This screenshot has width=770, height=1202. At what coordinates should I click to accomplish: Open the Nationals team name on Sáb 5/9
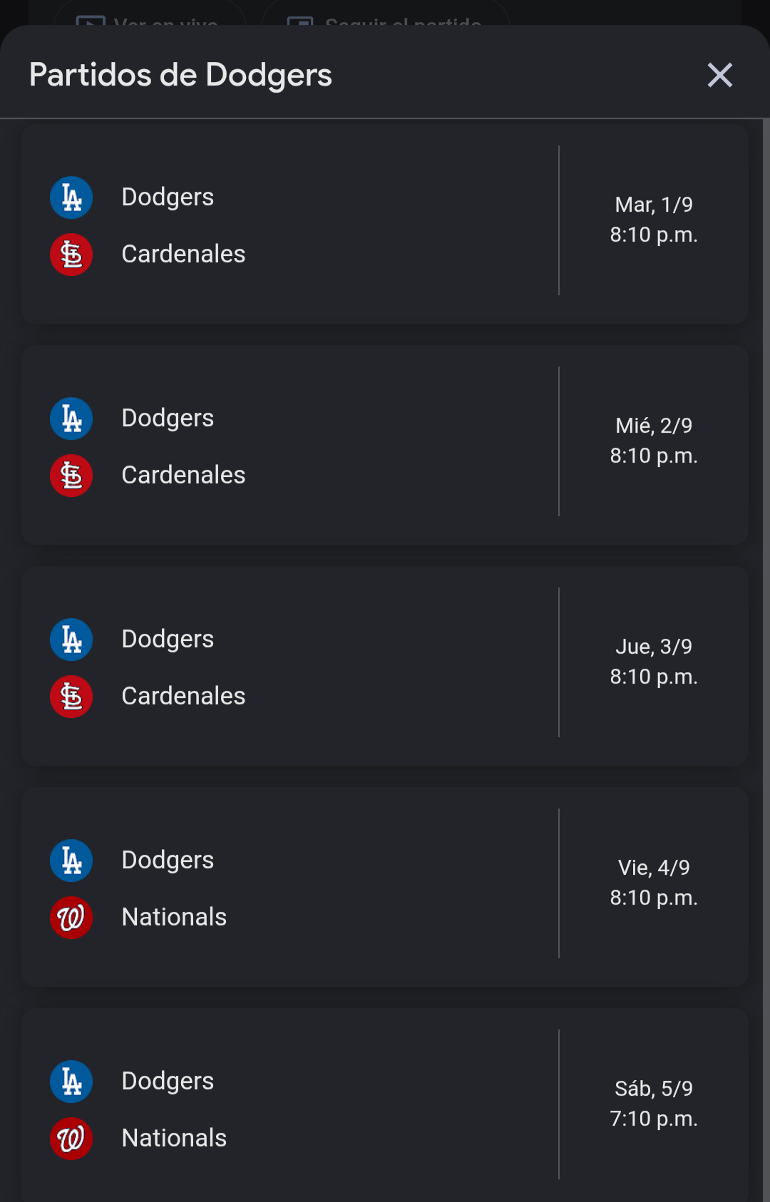point(174,1138)
